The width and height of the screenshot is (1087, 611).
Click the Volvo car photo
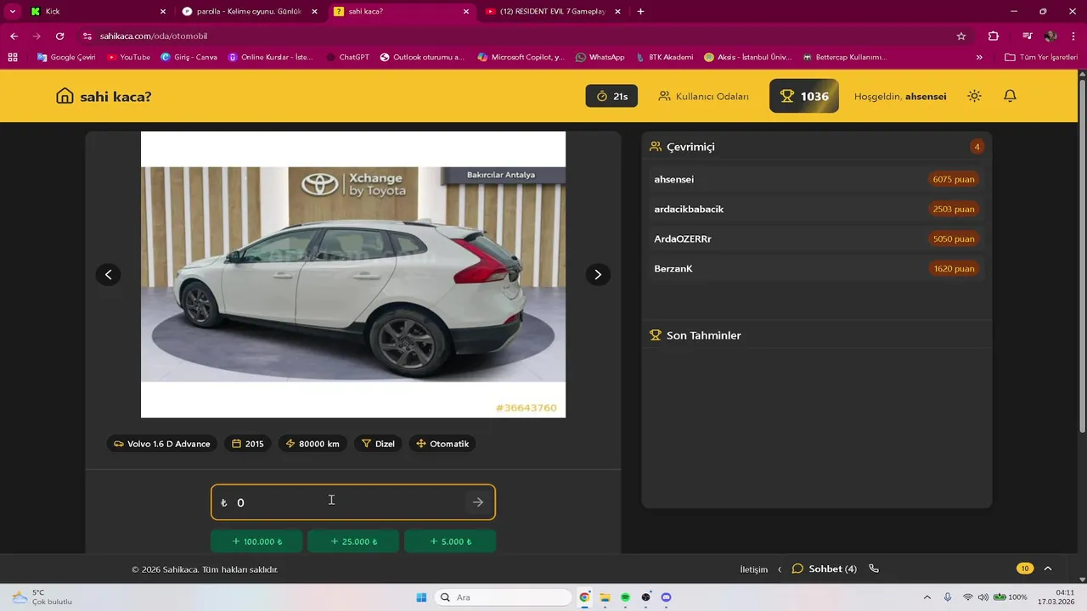coord(353,274)
